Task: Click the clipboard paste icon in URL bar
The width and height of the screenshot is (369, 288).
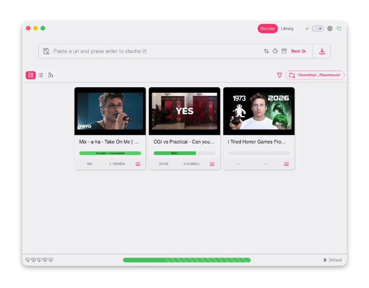Action: pos(46,51)
